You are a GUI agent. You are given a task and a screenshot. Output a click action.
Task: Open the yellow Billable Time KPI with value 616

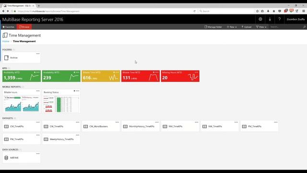(x=101, y=76)
